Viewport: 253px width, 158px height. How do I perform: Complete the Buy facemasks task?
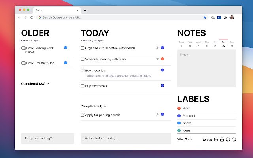(x=83, y=86)
